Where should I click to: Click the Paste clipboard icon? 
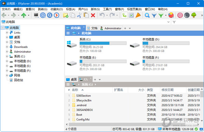(x=86, y=15)
